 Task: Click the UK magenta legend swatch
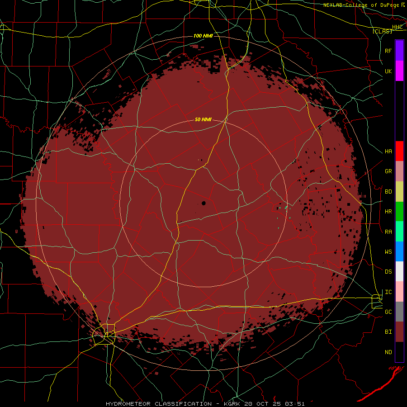[399, 71]
